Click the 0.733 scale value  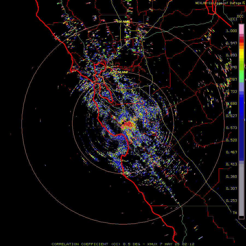point(232,92)
